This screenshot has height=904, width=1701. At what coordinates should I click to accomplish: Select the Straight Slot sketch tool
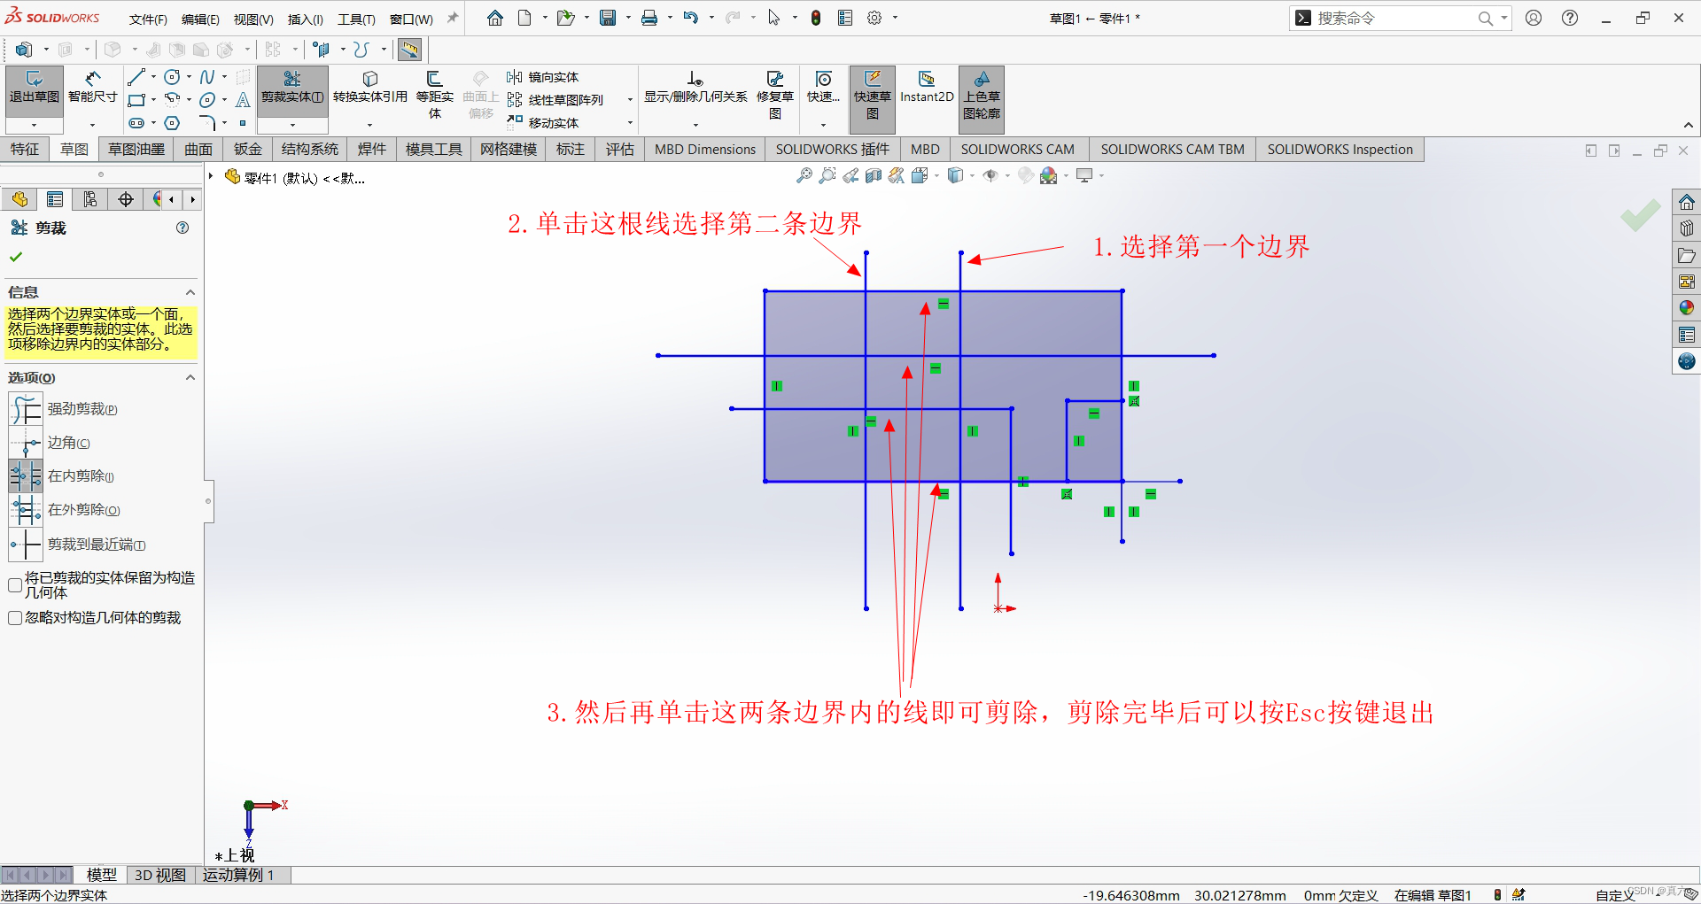[x=136, y=123]
